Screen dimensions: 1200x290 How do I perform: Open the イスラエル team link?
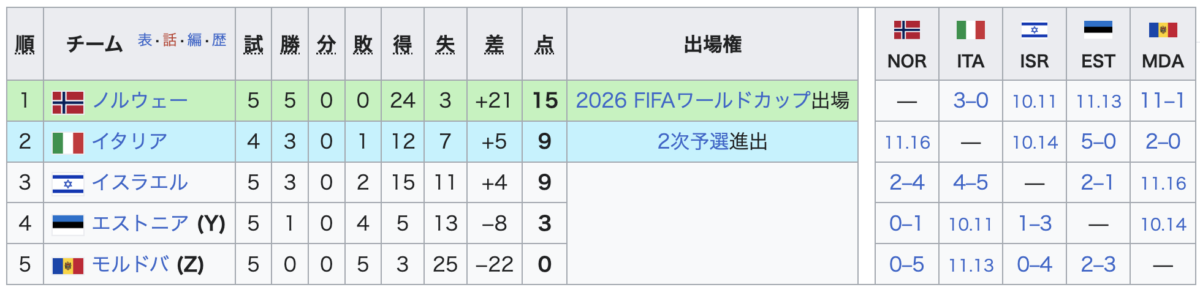point(140,182)
